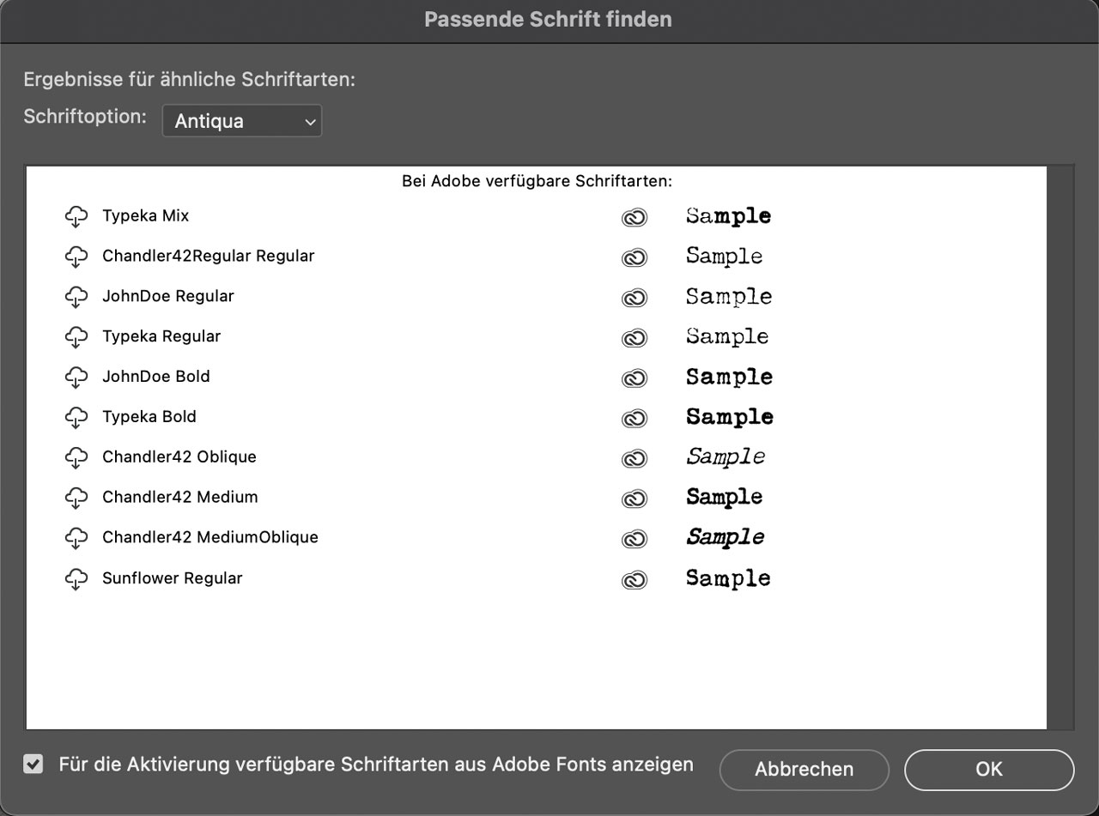
Task: Select the font name Chandler42 Medium
Action: tap(179, 498)
